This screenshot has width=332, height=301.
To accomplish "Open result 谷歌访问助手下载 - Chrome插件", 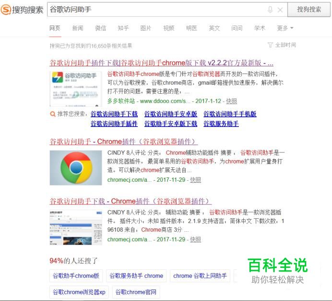I will (130, 201).
